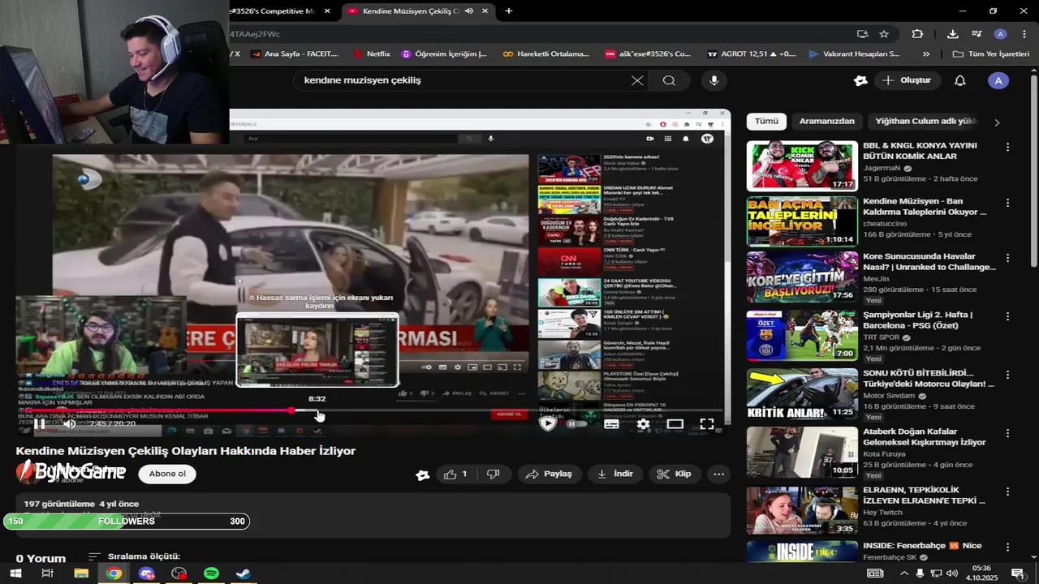Toggle subtitles in the player
The height and width of the screenshot is (584, 1039).
pyautogui.click(x=611, y=423)
